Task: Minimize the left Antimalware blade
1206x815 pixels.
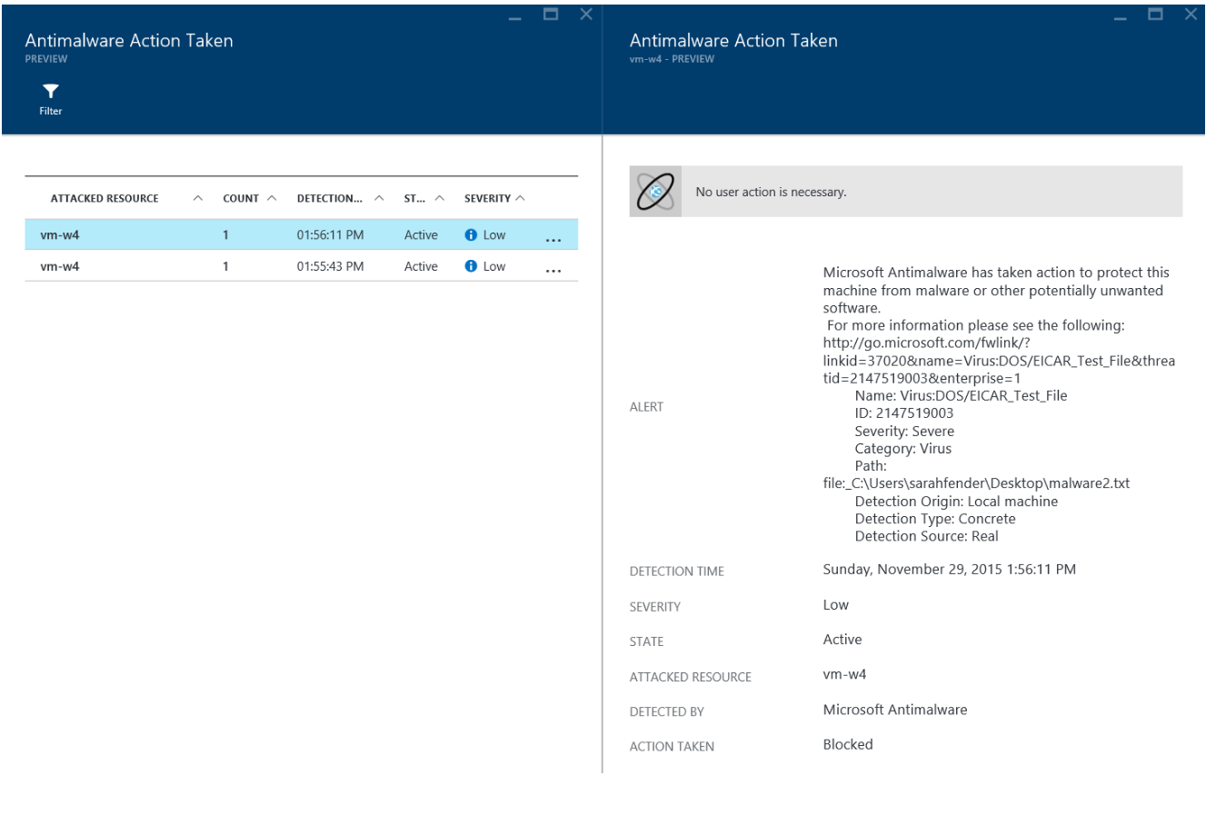Action: point(515,17)
